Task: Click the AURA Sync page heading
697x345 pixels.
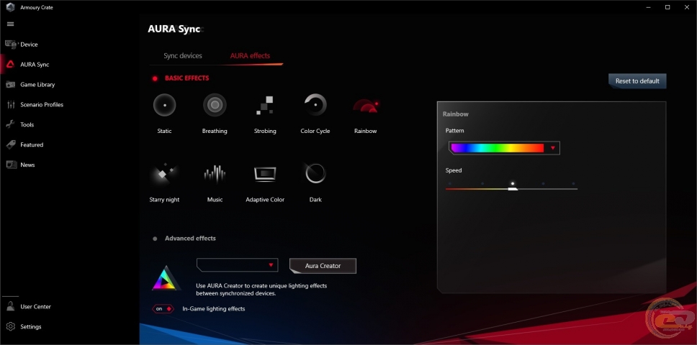Action: click(x=174, y=29)
